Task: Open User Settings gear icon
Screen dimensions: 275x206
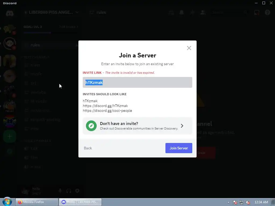Action: (x=77, y=191)
